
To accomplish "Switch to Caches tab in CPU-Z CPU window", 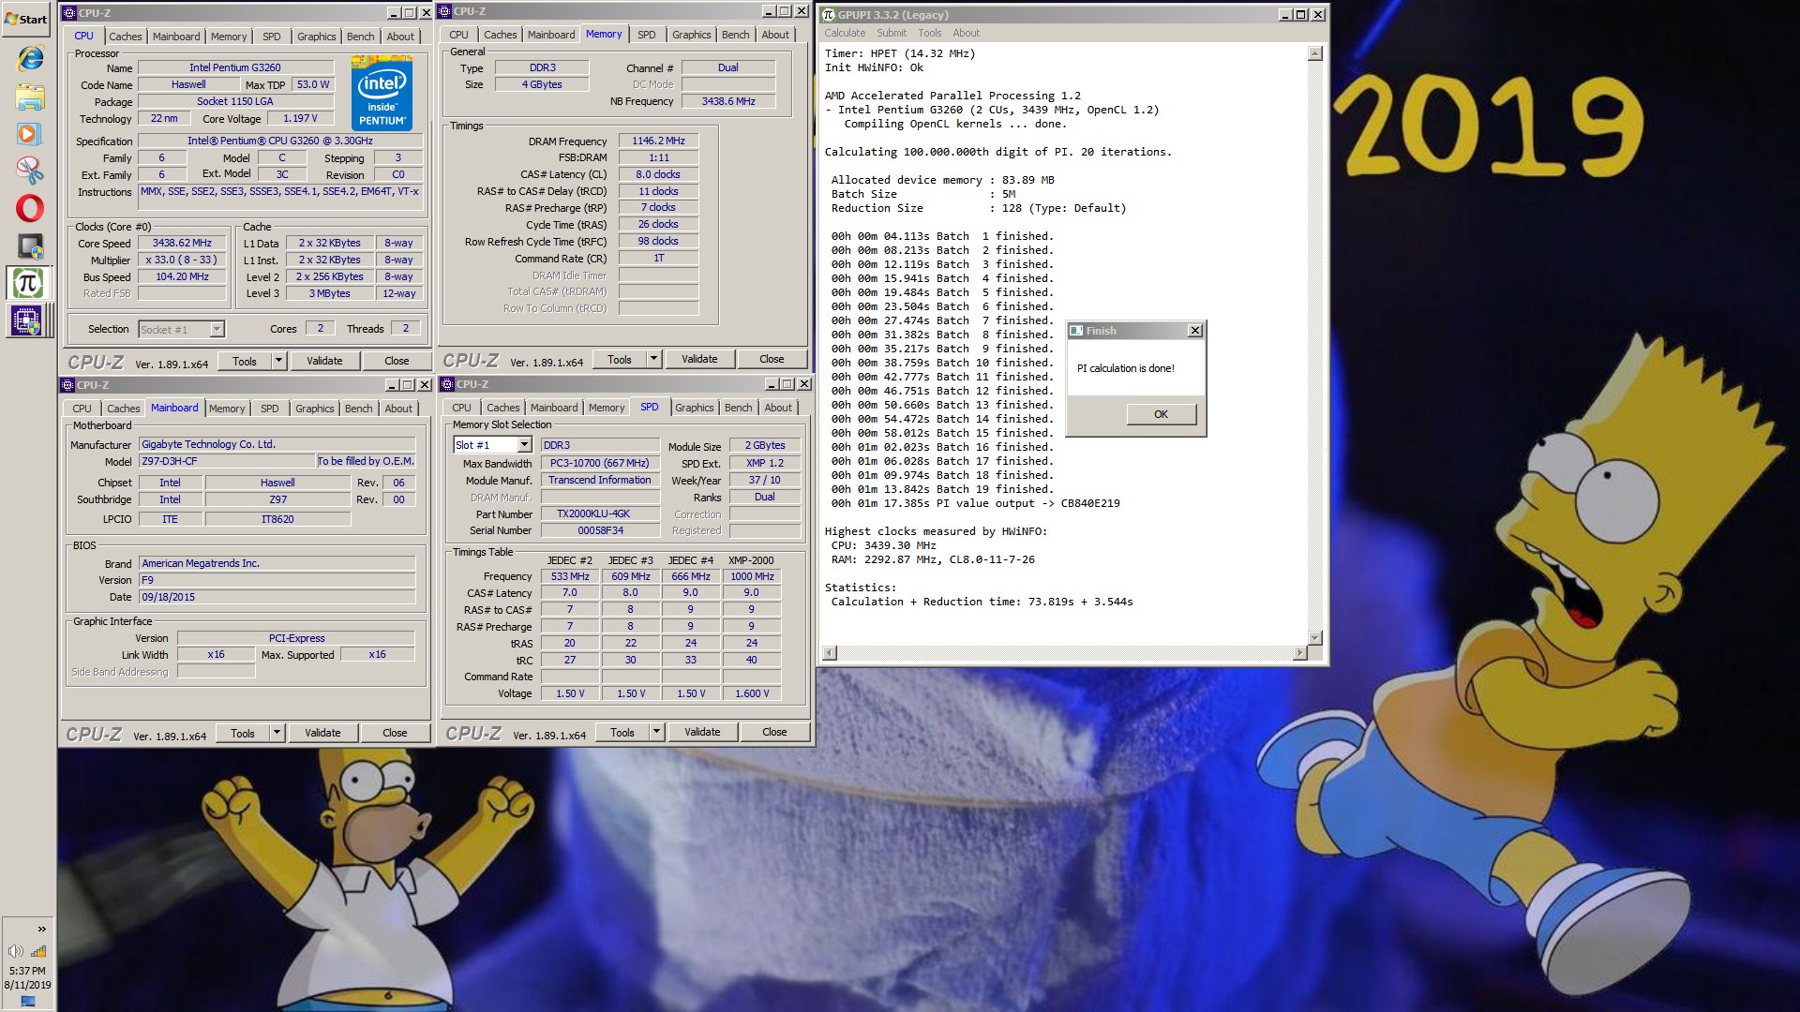I will 125,37.
